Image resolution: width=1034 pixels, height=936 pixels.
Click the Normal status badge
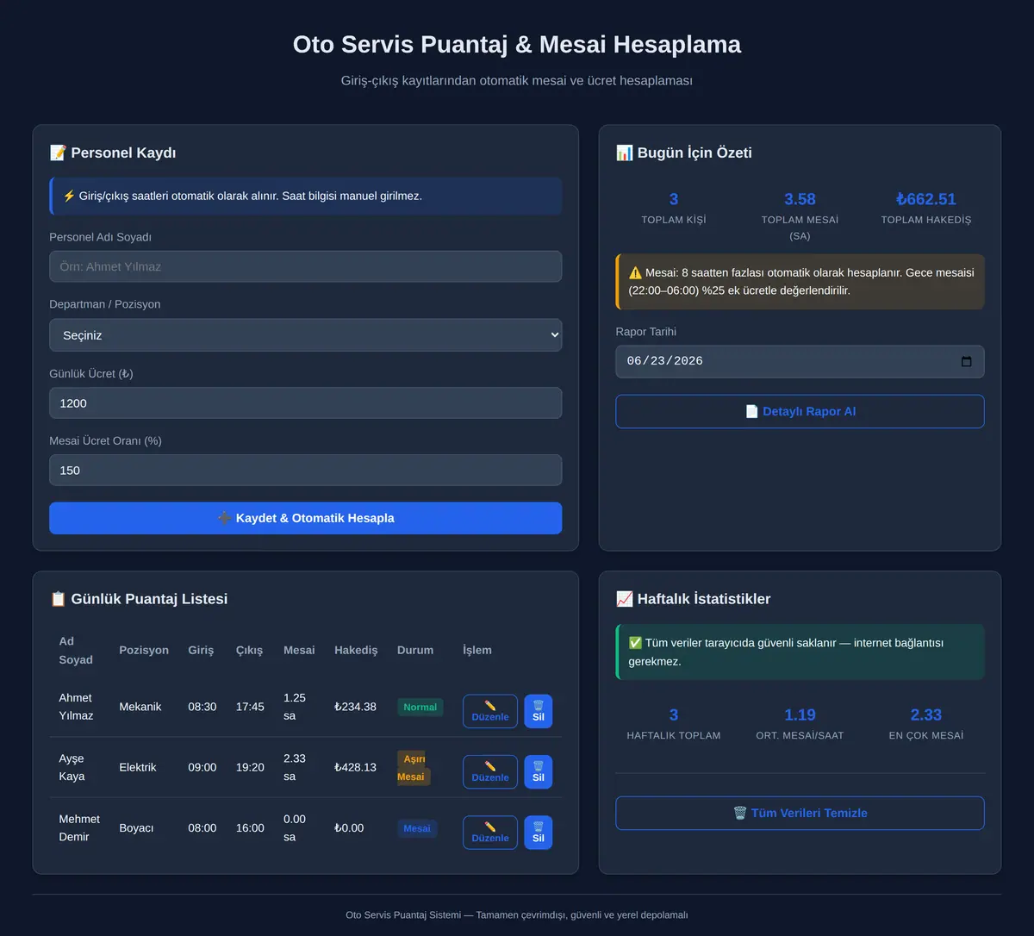(x=420, y=707)
